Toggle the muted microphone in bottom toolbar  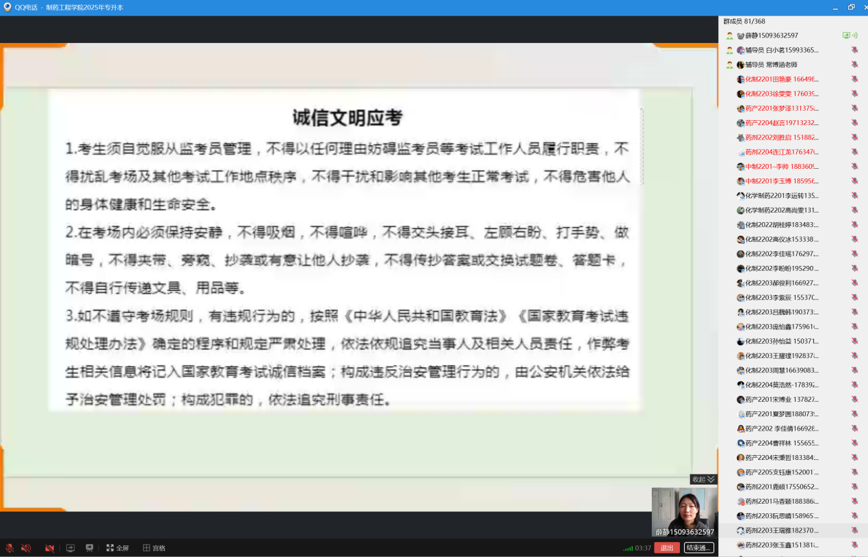(x=10, y=548)
